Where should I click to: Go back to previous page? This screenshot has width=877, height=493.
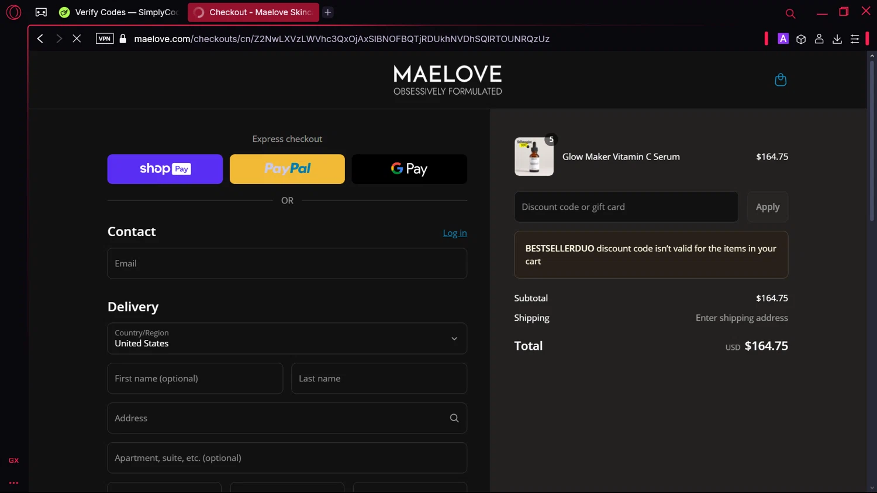[40, 39]
